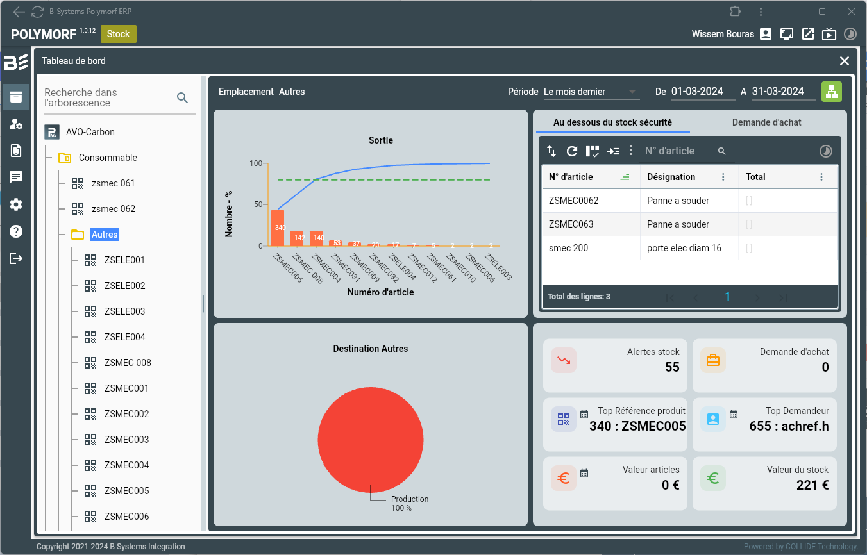Viewport: 867px width, 555px height.
Task: Open the messages chat sidebar icon
Action: 16,178
